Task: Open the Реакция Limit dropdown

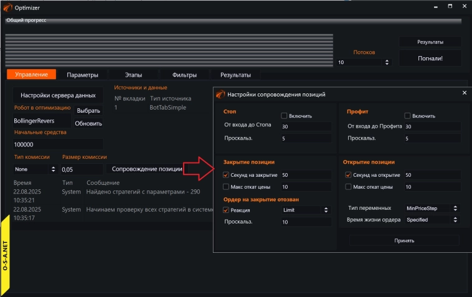Action: tap(306, 210)
